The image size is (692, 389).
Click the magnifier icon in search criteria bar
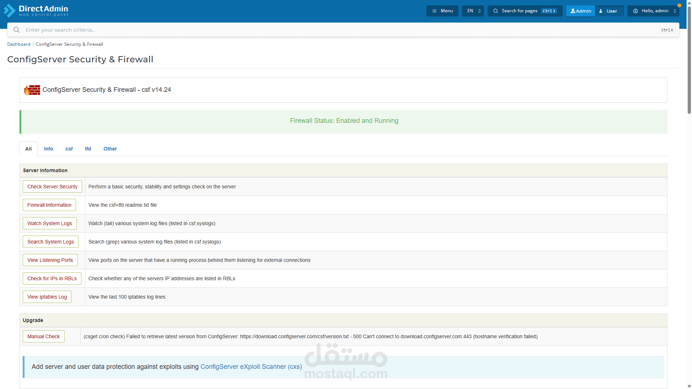point(17,30)
